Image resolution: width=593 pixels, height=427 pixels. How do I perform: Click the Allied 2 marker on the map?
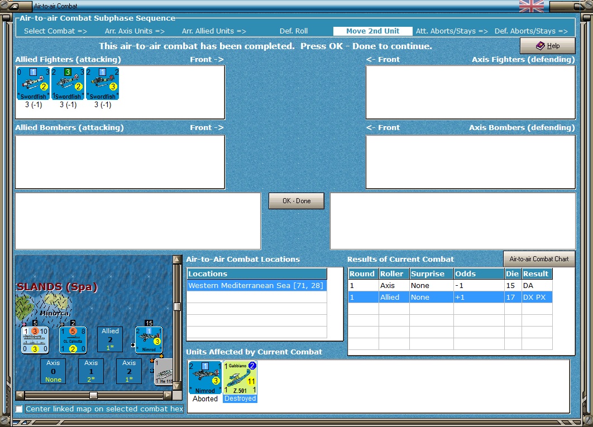coord(110,339)
